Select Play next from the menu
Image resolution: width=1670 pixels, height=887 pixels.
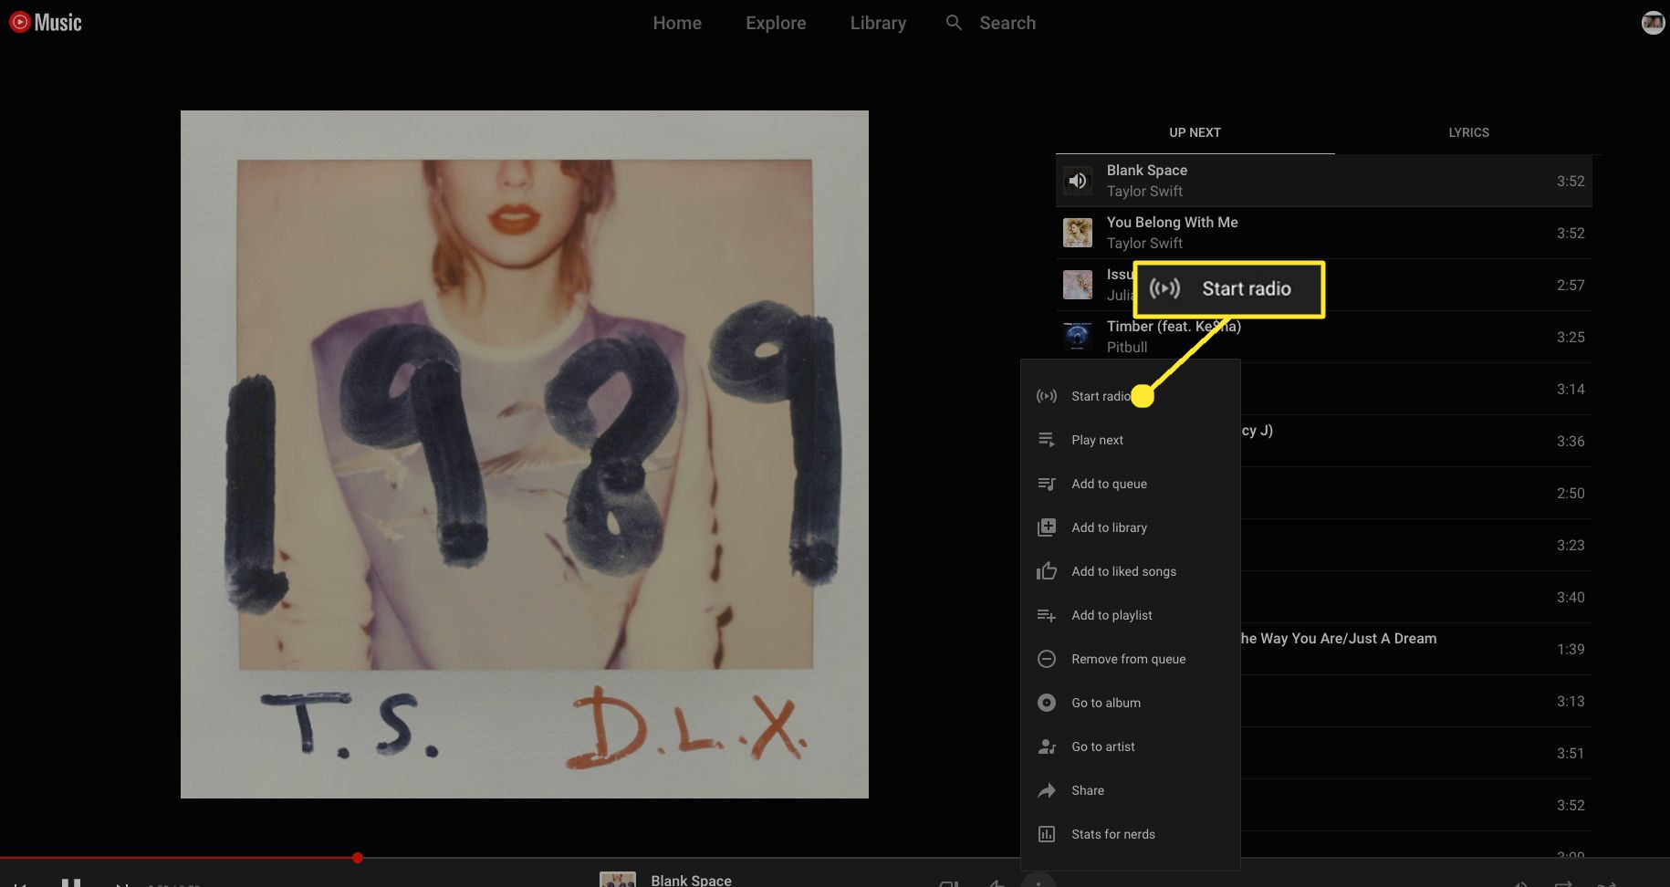click(x=1130, y=440)
